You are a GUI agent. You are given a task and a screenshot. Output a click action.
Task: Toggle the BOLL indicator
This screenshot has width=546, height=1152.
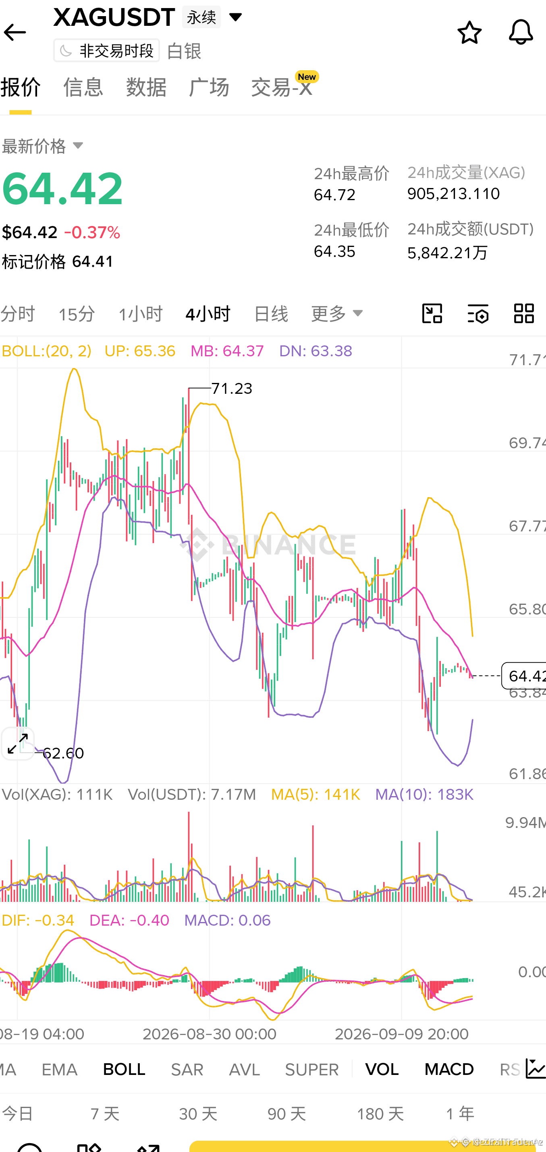coord(124,1069)
